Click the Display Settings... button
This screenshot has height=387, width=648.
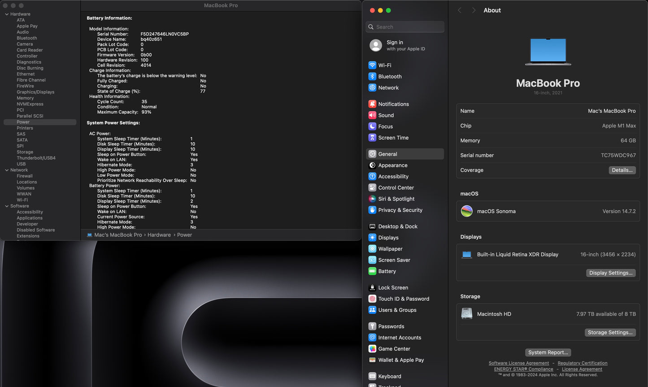click(611, 273)
